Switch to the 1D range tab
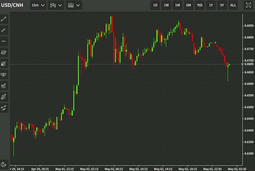This screenshot has height=171, width=255. (155, 5)
